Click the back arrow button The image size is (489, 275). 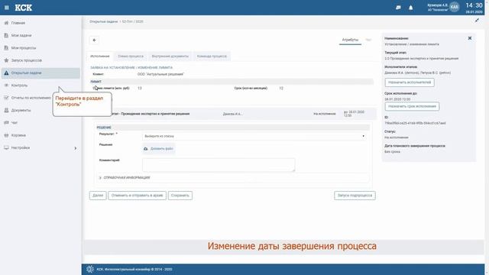click(x=94, y=40)
